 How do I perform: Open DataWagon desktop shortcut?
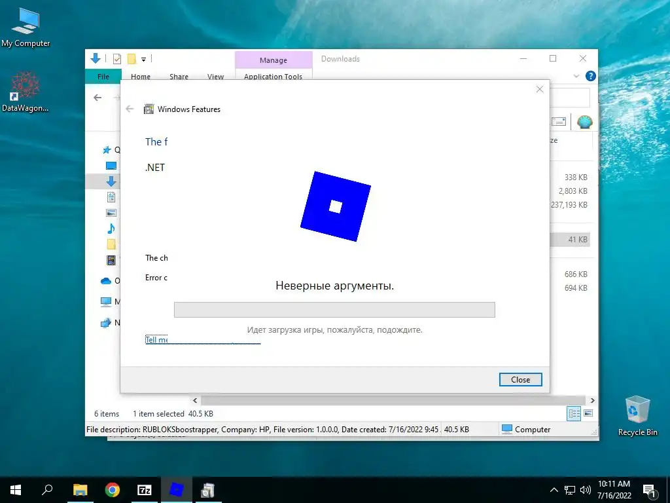(x=26, y=92)
